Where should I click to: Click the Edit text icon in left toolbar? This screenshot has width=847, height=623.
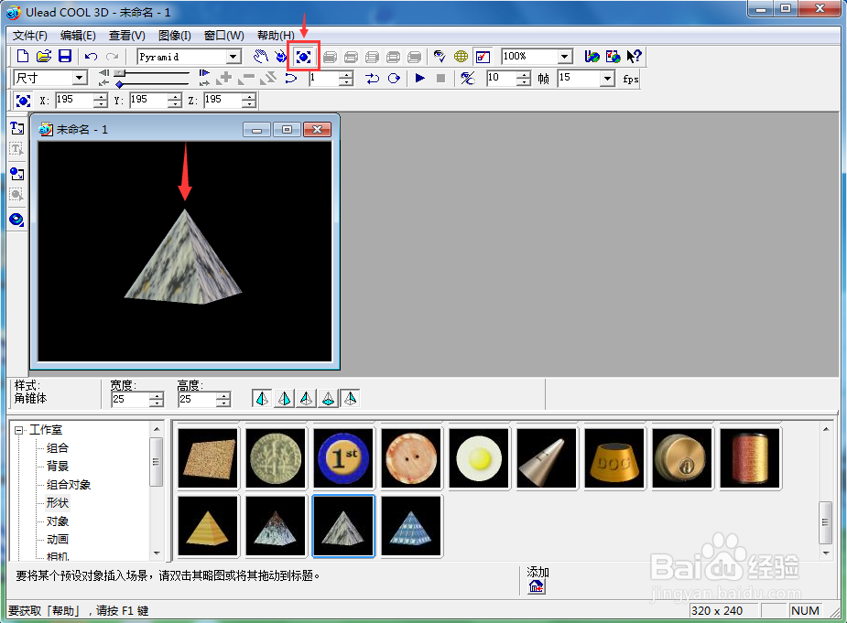[16, 149]
